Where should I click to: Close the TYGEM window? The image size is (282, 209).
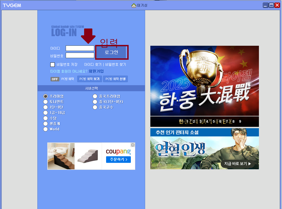click(x=277, y=5)
